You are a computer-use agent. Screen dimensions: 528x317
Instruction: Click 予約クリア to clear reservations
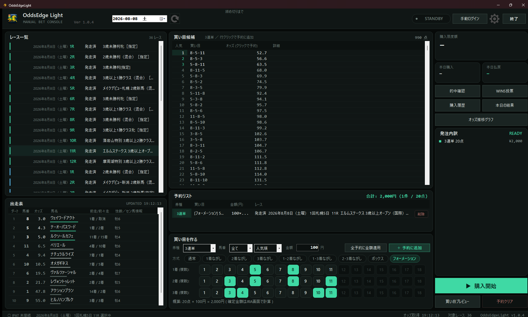[505, 301]
